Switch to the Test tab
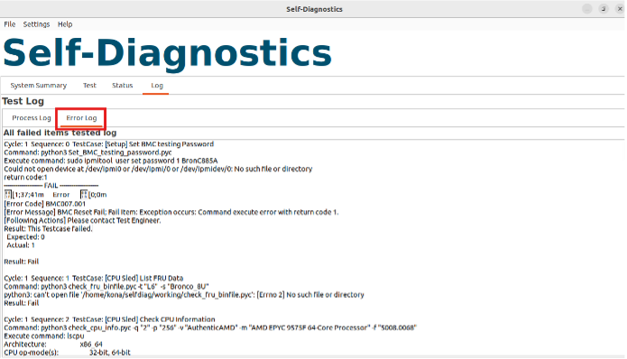 [x=89, y=86]
